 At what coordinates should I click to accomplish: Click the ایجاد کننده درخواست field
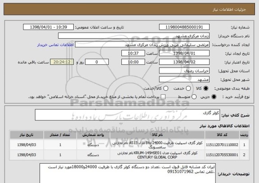tap(142, 45)
